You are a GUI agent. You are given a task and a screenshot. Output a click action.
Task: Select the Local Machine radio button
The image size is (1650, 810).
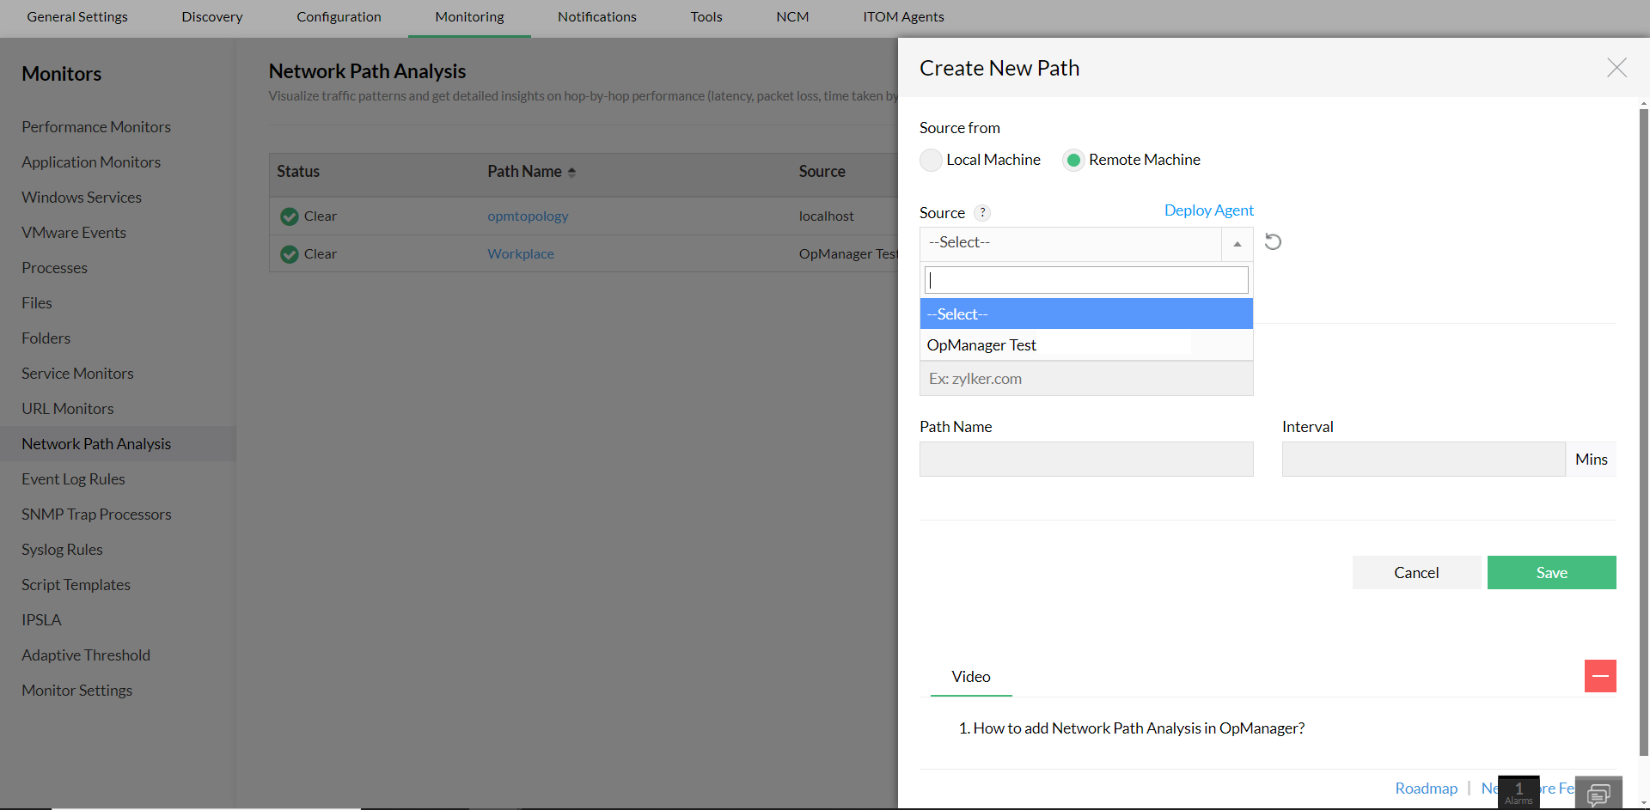coord(931,160)
